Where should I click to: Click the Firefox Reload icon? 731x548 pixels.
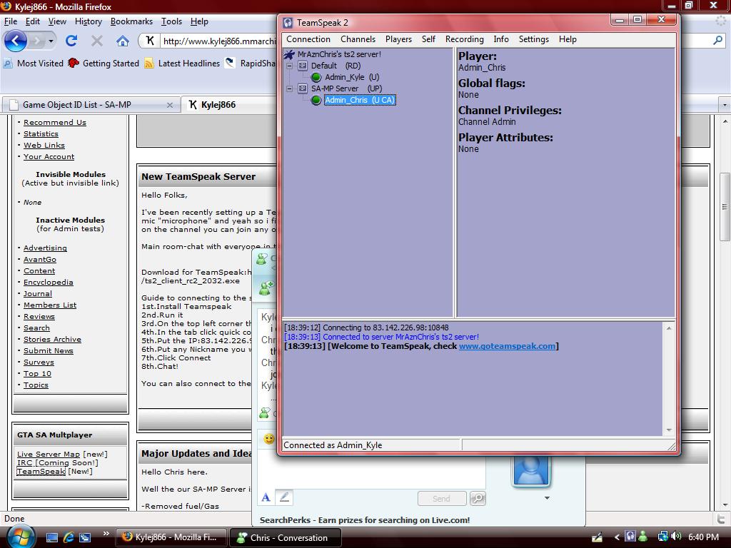click(71, 41)
